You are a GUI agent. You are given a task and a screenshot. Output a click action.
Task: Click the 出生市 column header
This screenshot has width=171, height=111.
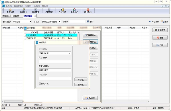coord(144,28)
